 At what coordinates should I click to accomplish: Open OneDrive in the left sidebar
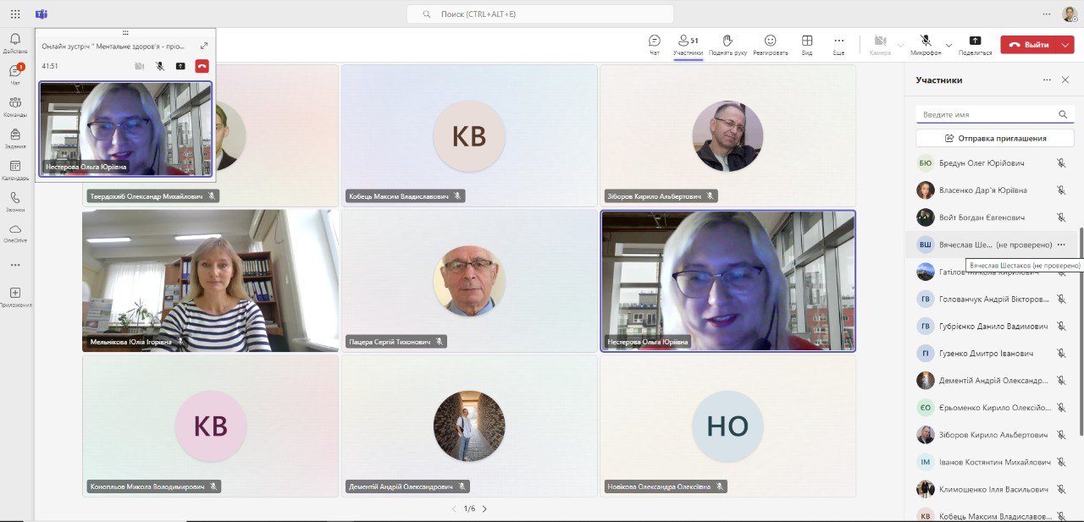pyautogui.click(x=15, y=233)
